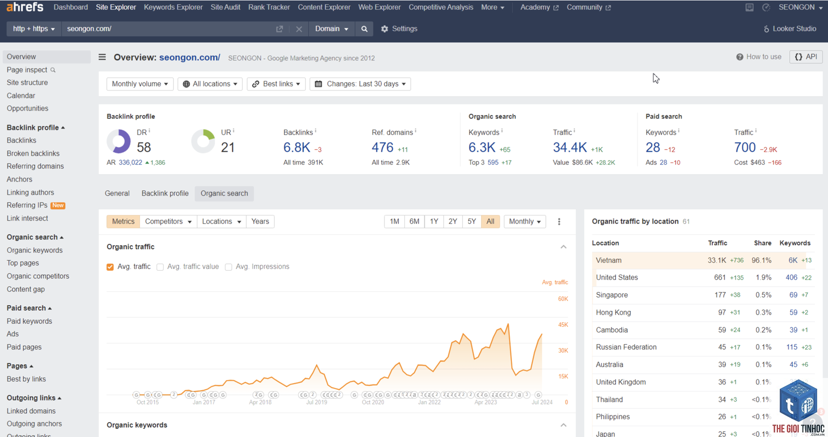Open Looker Studio integration
828x437 pixels.
point(790,29)
